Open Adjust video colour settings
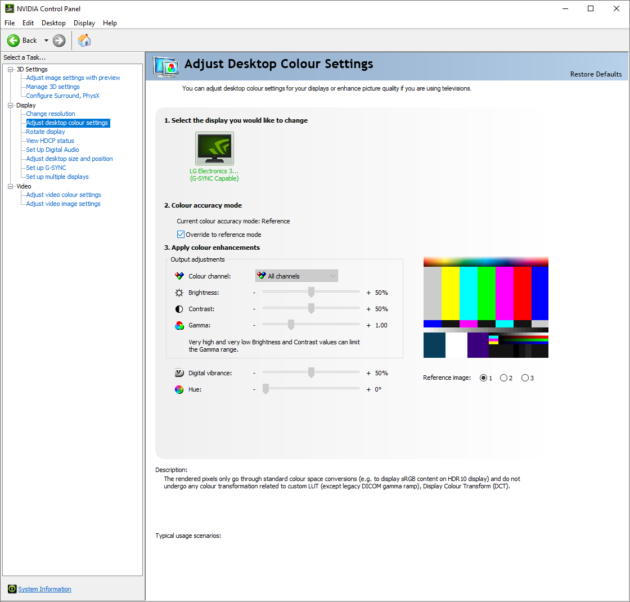630x602 pixels. (64, 195)
